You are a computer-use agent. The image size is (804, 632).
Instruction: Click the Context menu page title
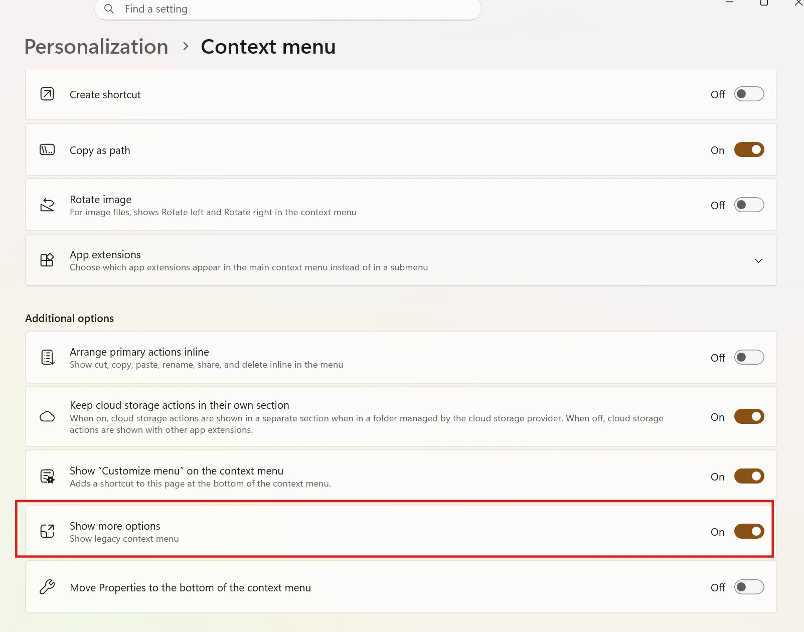pyautogui.click(x=268, y=47)
